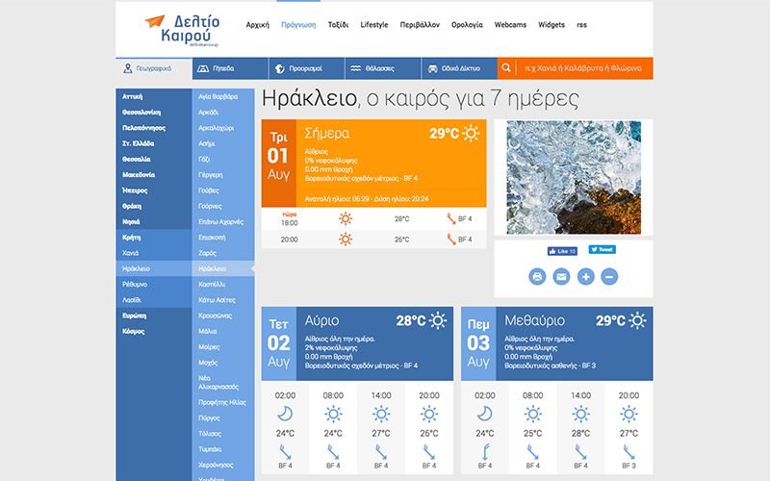Click the sun icon in Σήμερα header
The image size is (770, 481).
pyautogui.click(x=471, y=134)
